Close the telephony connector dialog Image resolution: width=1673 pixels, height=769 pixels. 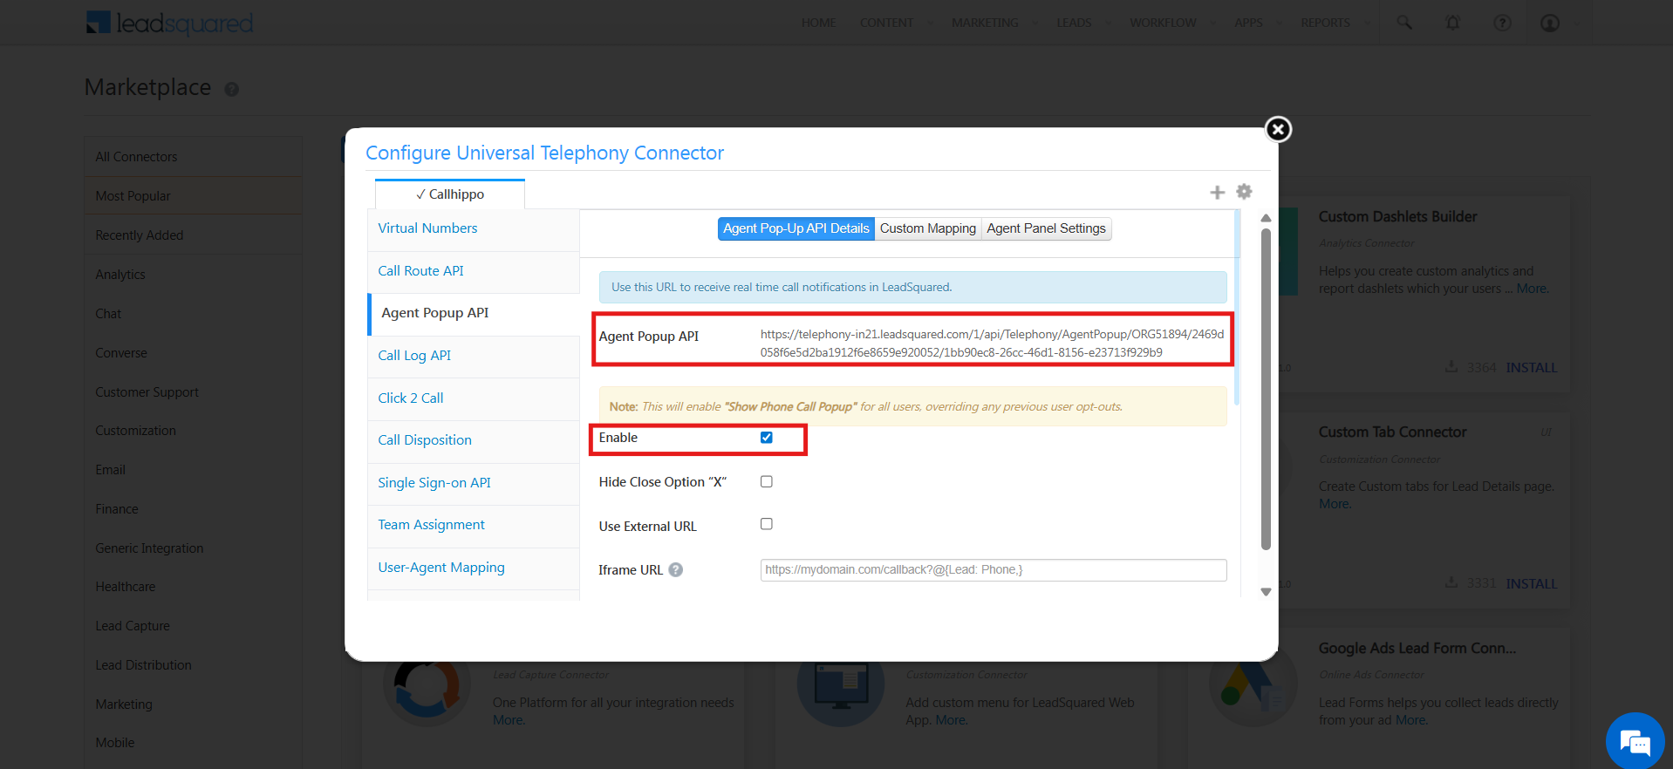tap(1278, 129)
